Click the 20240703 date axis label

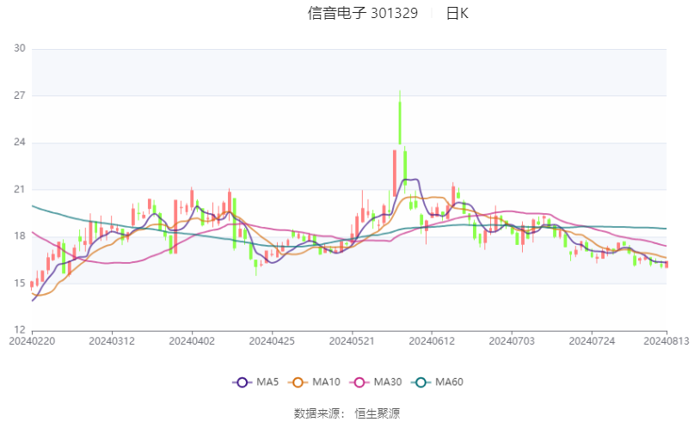pos(512,341)
